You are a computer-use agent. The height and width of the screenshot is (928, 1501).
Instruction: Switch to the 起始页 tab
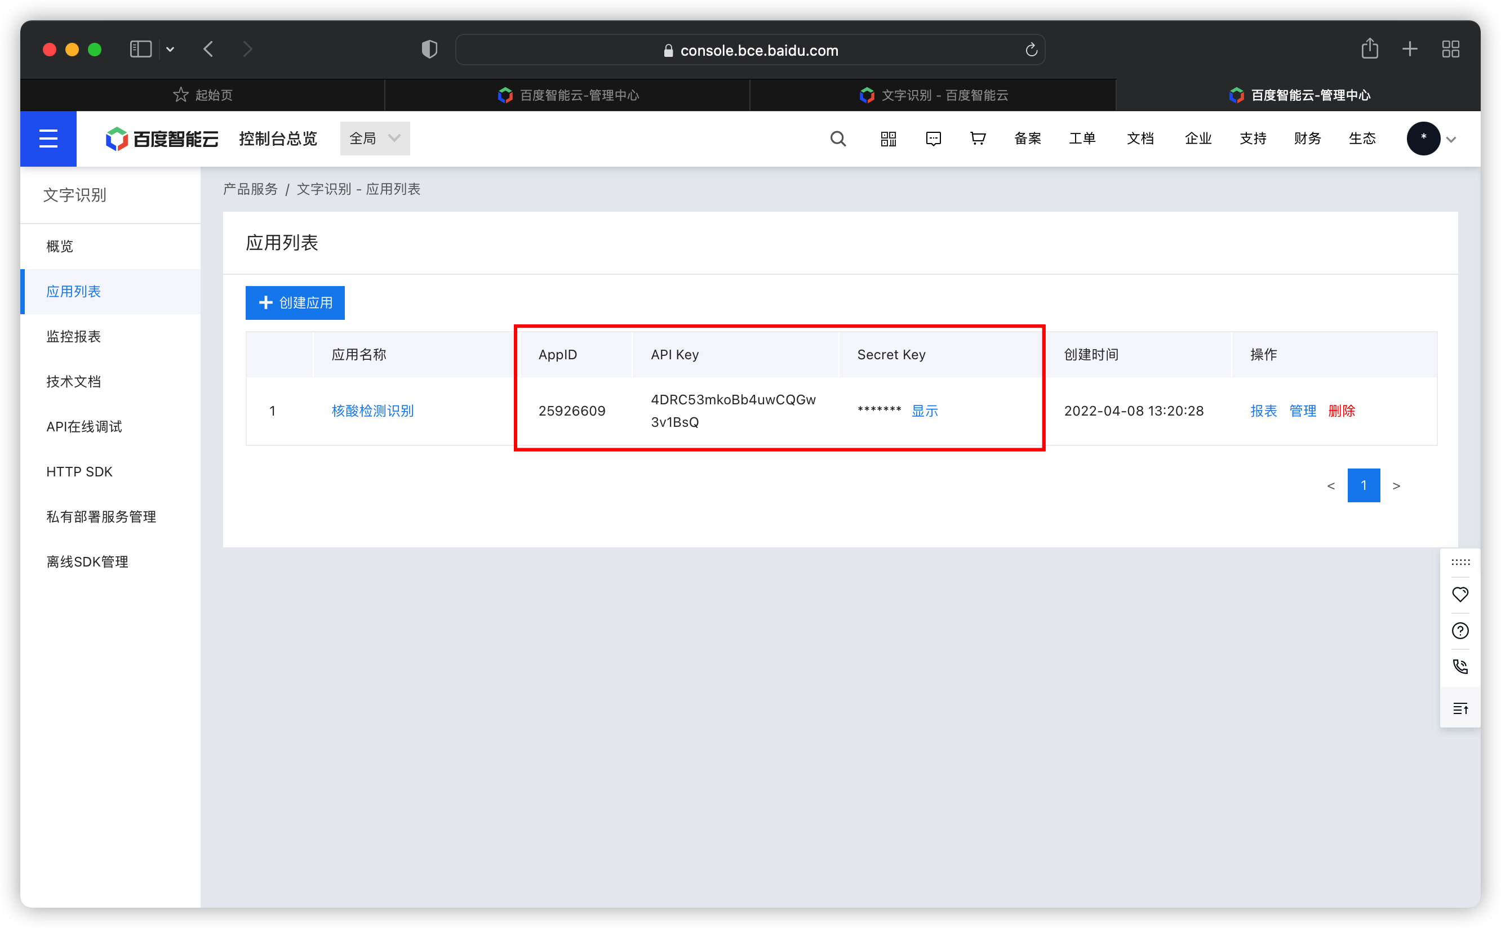pos(202,95)
